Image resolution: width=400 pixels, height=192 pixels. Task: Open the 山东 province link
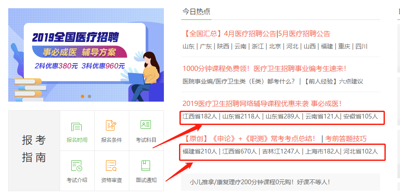(x=189, y=46)
